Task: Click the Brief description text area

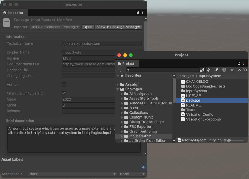Action: 74,139
